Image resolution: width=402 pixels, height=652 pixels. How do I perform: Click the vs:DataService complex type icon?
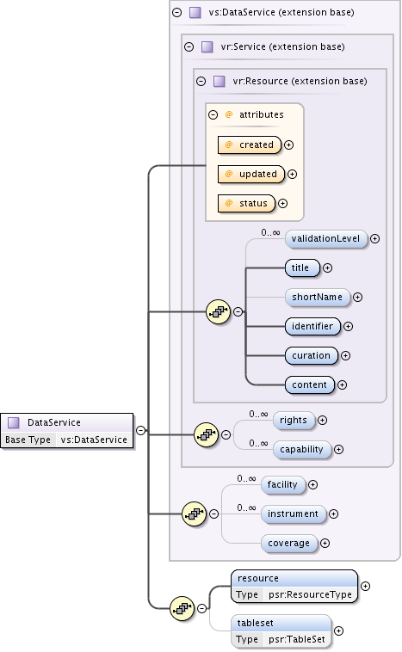[x=195, y=13]
